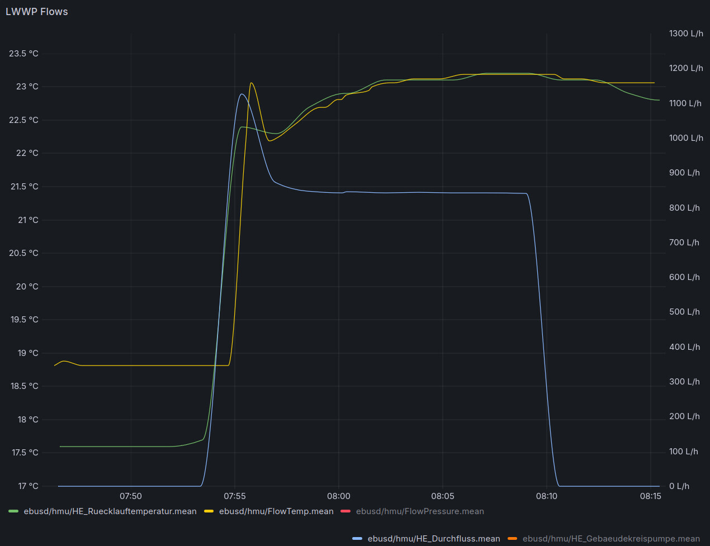This screenshot has height=546, width=710.
Task: Open the LWWP Flows panel title menu
Action: click(37, 12)
